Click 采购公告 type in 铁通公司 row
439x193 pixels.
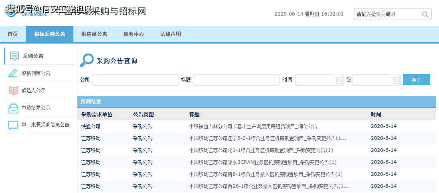142,126
